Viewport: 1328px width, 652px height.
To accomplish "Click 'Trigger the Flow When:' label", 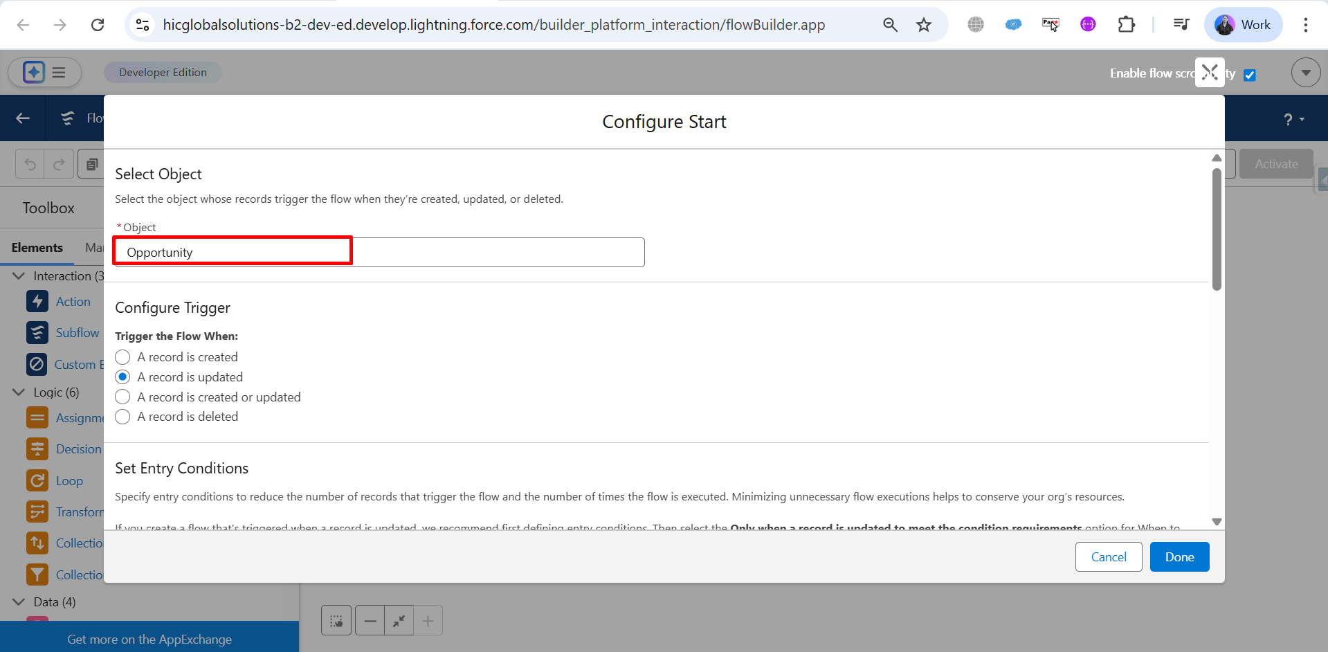I will 176,336.
